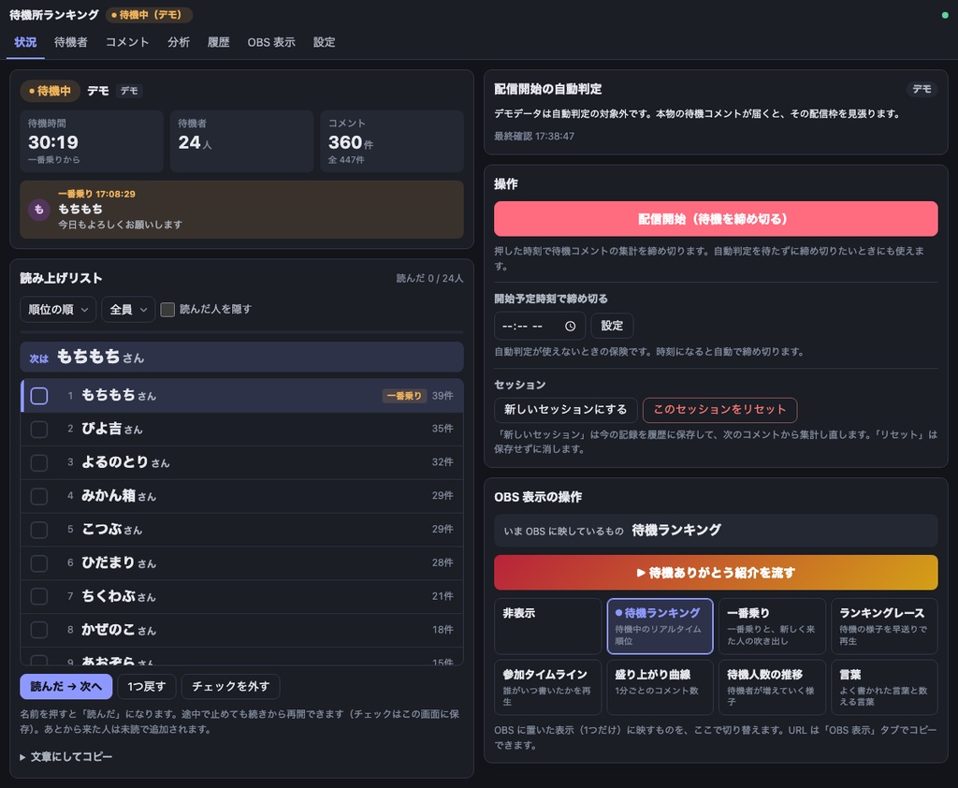Viewport: 958px width, 788px height.
Task: Click the 待機所ランキング app title
Action: pyautogui.click(x=53, y=15)
